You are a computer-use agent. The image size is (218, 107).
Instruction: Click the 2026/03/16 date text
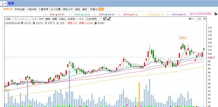point(12,23)
